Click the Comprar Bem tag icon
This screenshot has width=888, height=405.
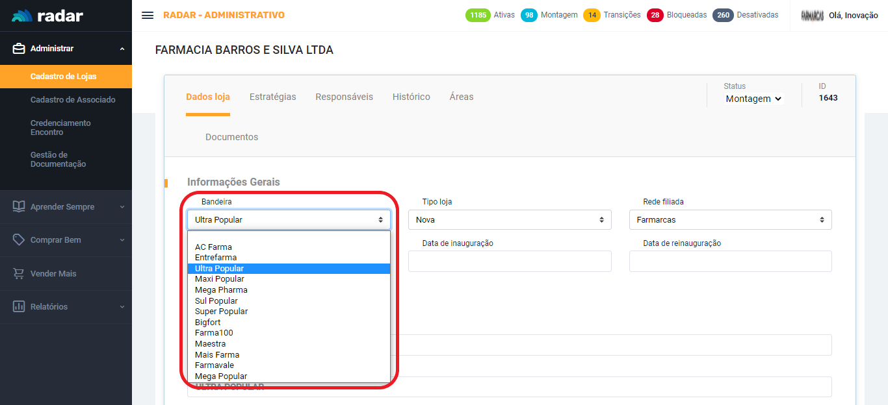click(x=19, y=240)
